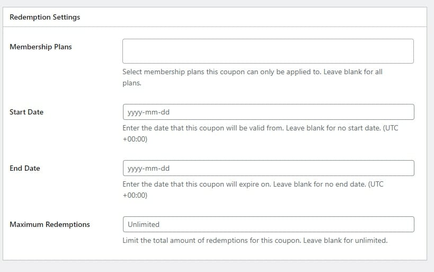The image size is (434, 272).
Task: Click the wrapped word 'plans.' below membership field
Action: point(132,83)
